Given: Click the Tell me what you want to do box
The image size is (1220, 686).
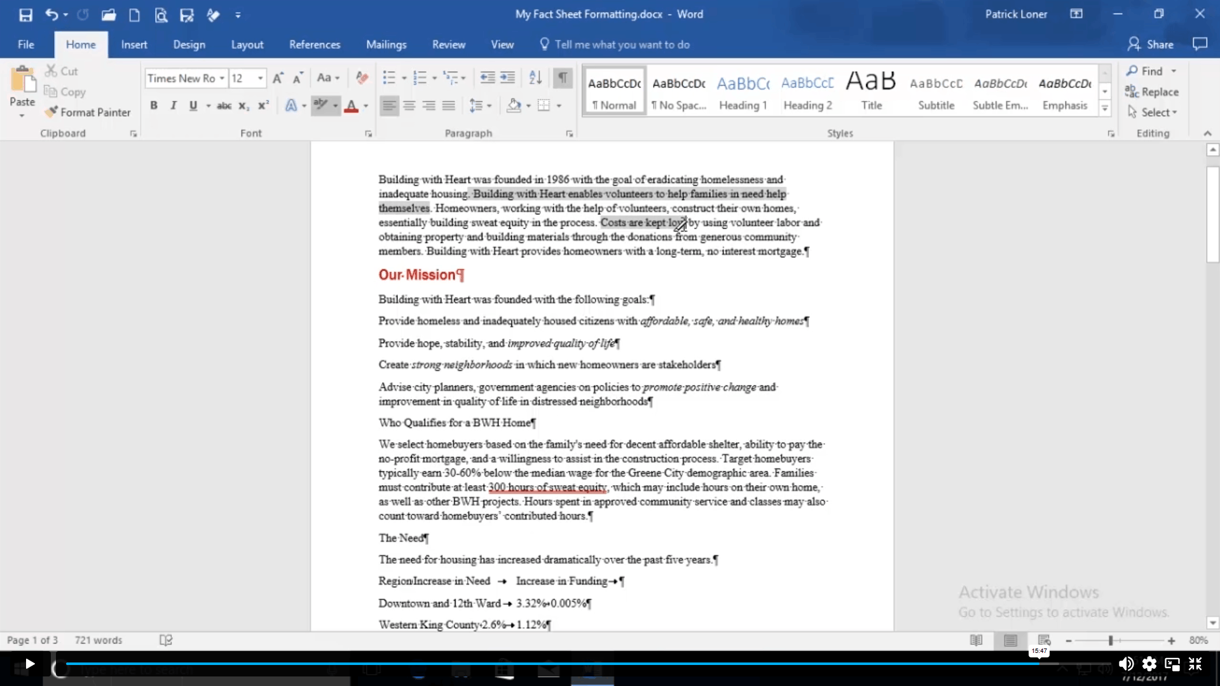Looking at the screenshot, I should pyautogui.click(x=621, y=45).
